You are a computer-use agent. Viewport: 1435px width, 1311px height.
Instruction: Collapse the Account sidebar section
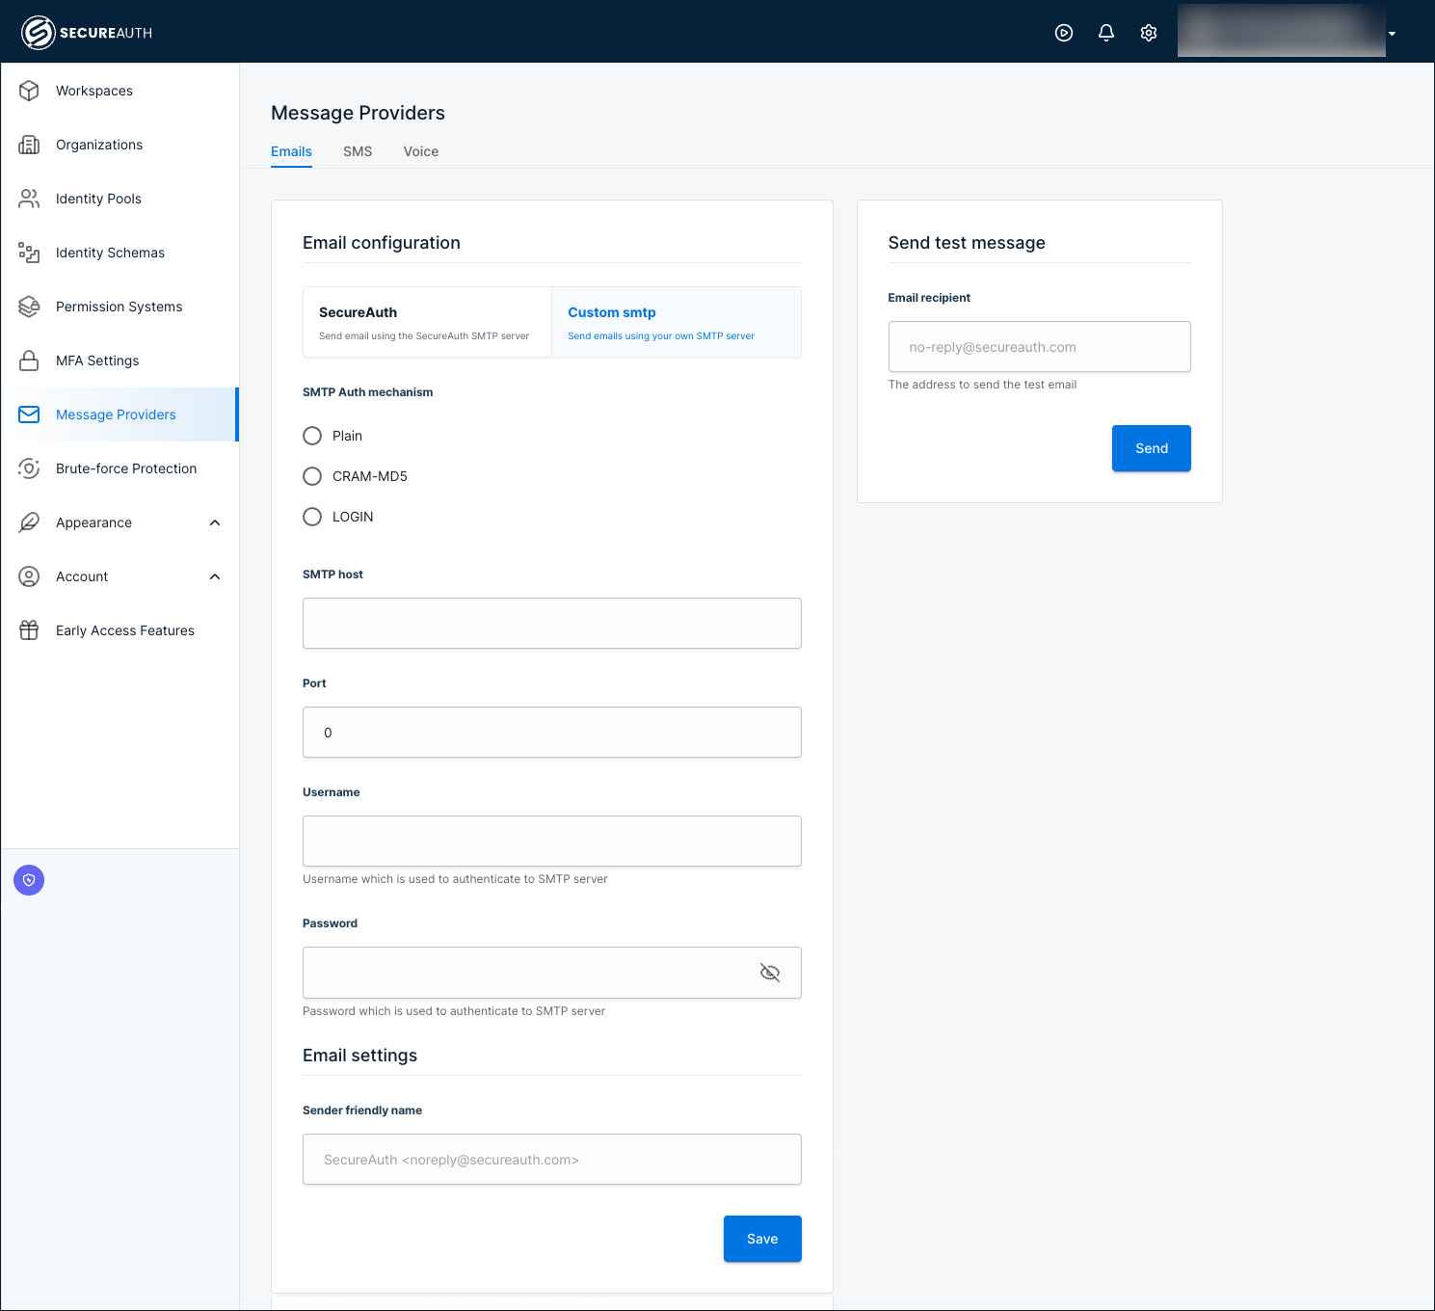tap(214, 576)
